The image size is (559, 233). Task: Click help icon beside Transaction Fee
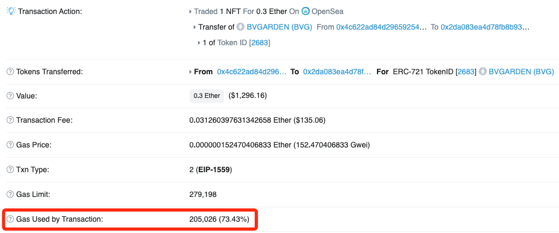pyautogui.click(x=10, y=120)
